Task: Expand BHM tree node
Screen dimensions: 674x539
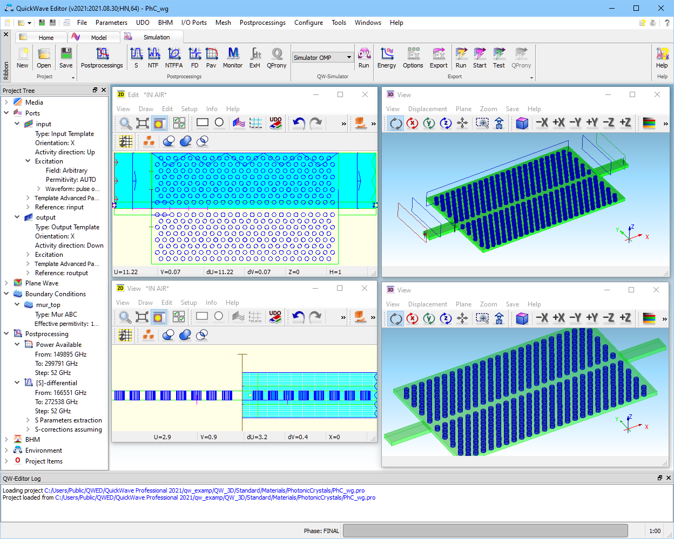Action: tap(6, 439)
